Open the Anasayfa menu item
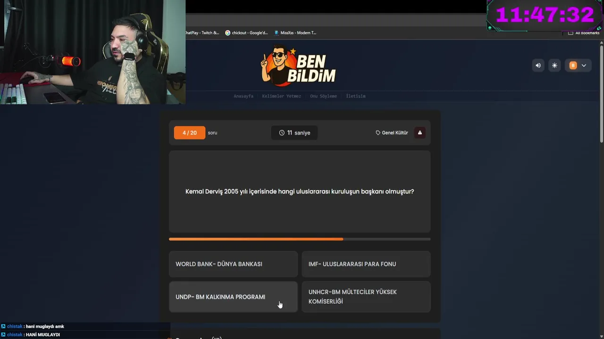604x339 pixels. [243, 96]
